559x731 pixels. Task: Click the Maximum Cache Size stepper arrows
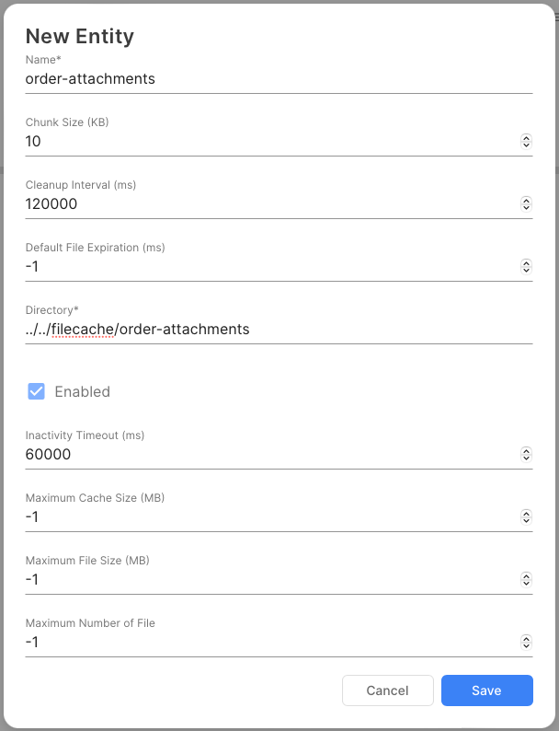pos(526,517)
